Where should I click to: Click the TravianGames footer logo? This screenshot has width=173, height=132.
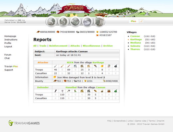tap(24, 123)
